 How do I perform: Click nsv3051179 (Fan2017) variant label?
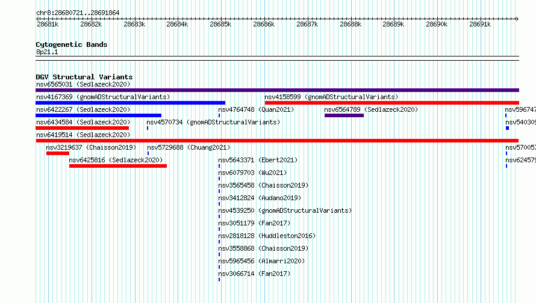254,223
